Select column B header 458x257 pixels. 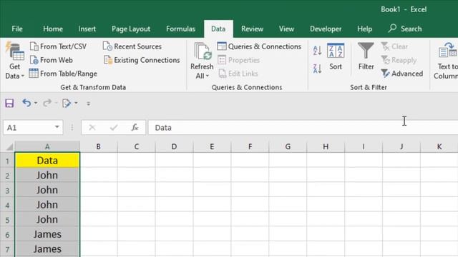[99, 146]
